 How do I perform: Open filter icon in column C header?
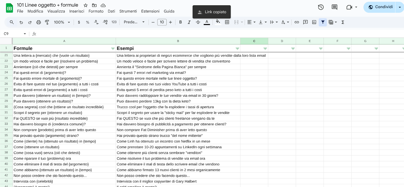(x=265, y=49)
